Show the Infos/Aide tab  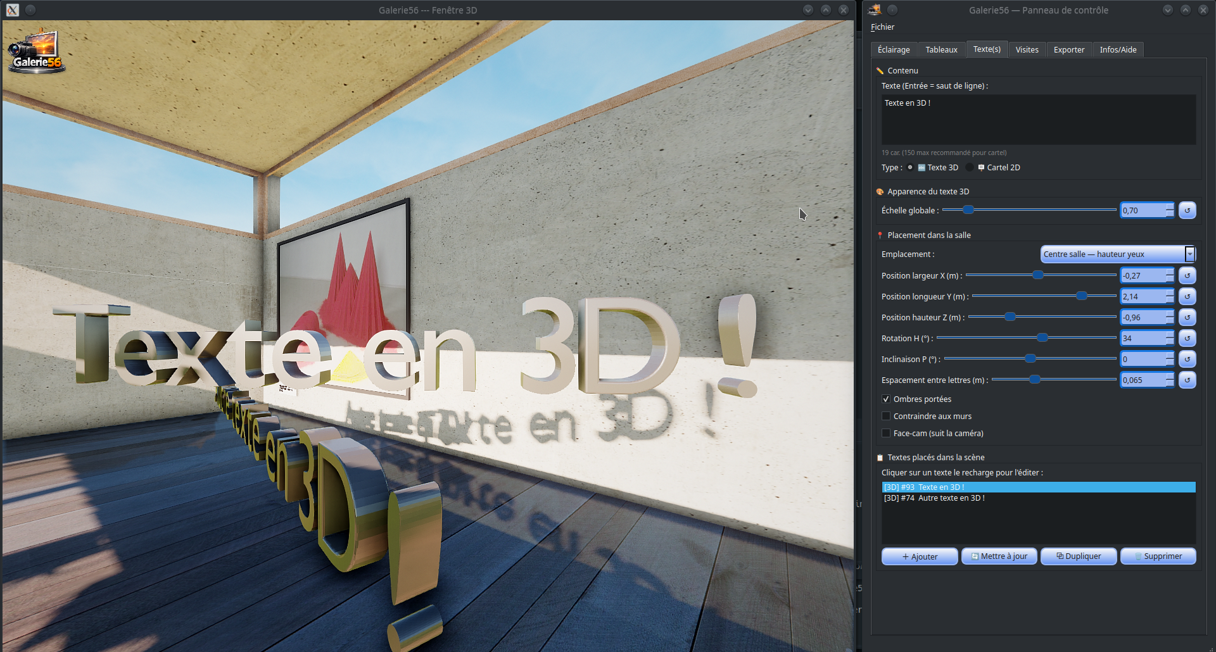tap(1118, 49)
